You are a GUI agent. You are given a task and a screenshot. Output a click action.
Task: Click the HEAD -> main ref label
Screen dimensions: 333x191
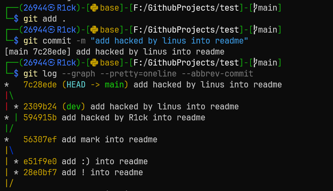click(x=95, y=85)
